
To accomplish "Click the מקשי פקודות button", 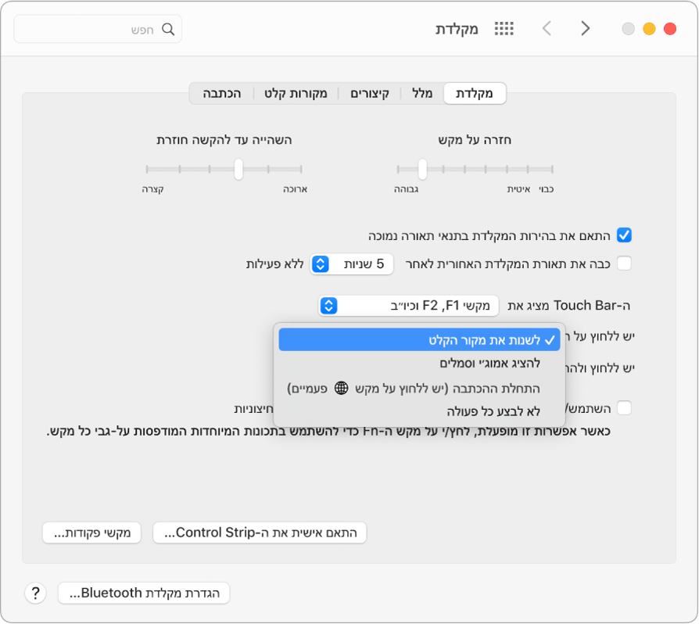I will click(91, 533).
